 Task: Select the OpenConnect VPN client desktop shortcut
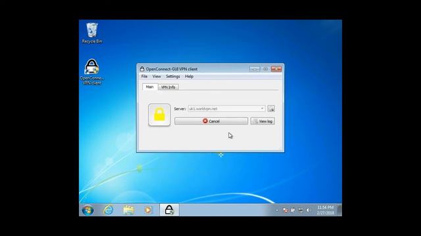92,71
